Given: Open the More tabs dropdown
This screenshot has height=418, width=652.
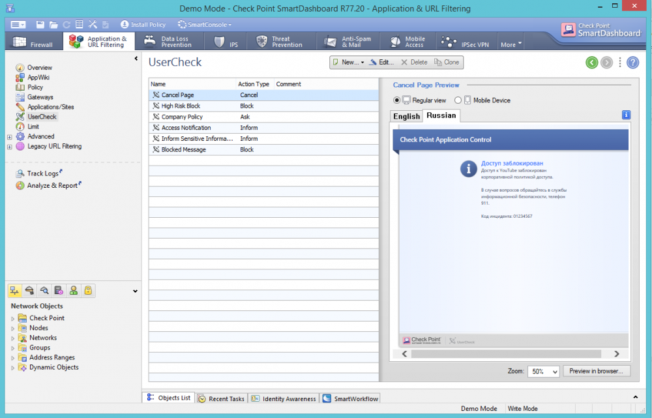Looking at the screenshot, I should tap(511, 44).
